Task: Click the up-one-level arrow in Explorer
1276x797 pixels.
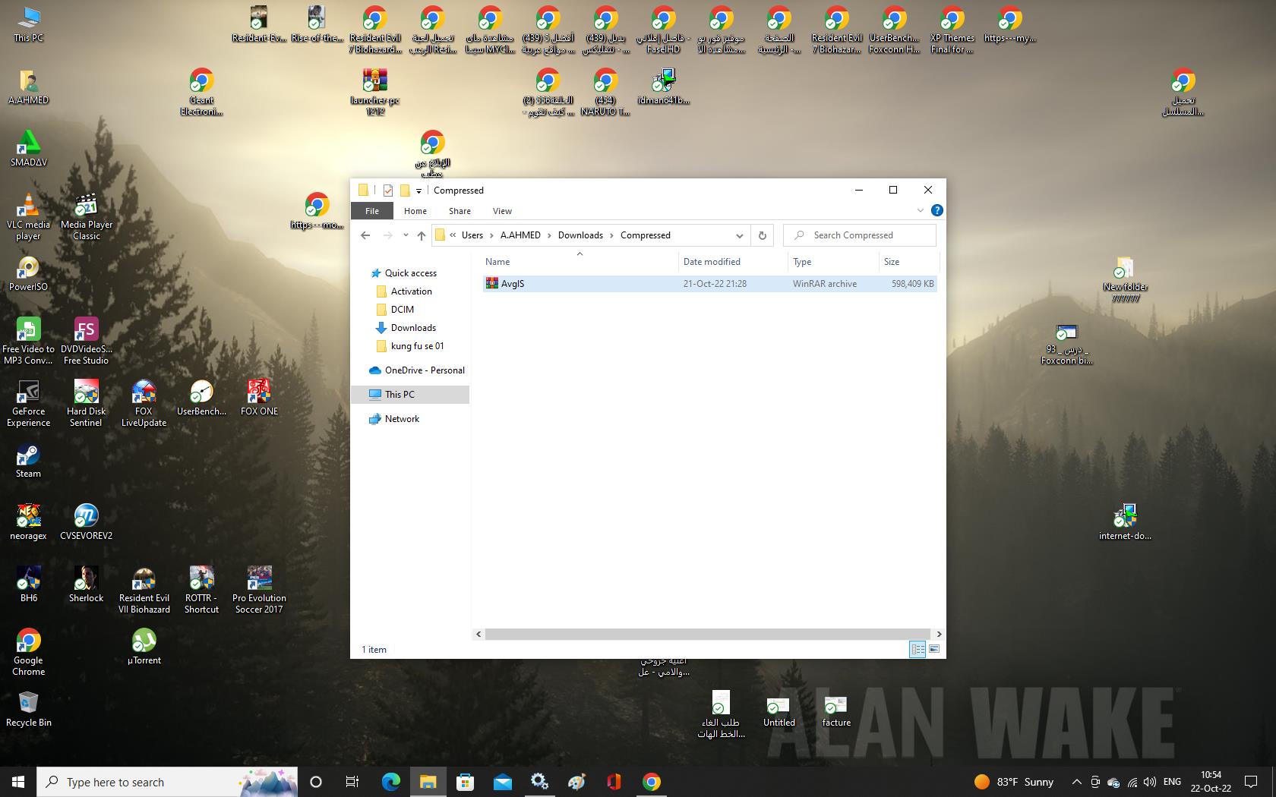Action: 422,235
